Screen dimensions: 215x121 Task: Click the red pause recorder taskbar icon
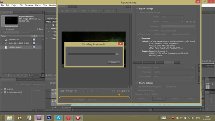(78, 118)
